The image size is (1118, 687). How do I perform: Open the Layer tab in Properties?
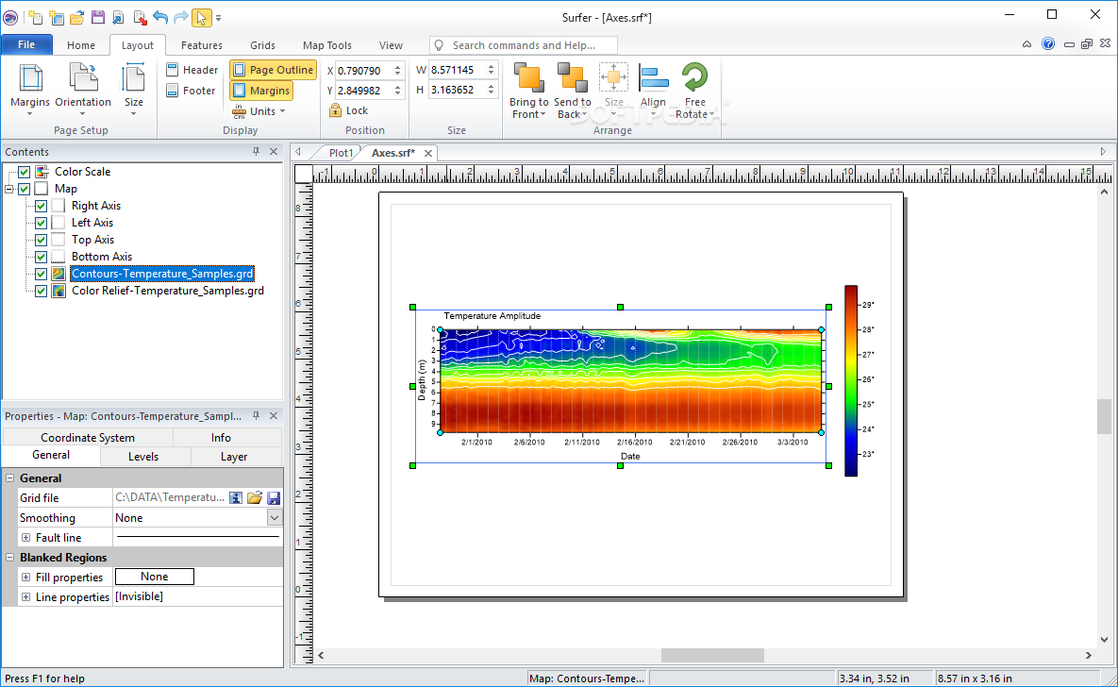coord(234,457)
